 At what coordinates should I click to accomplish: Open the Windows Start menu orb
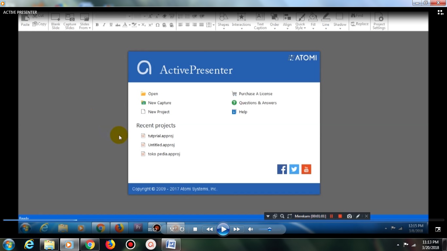click(9, 244)
